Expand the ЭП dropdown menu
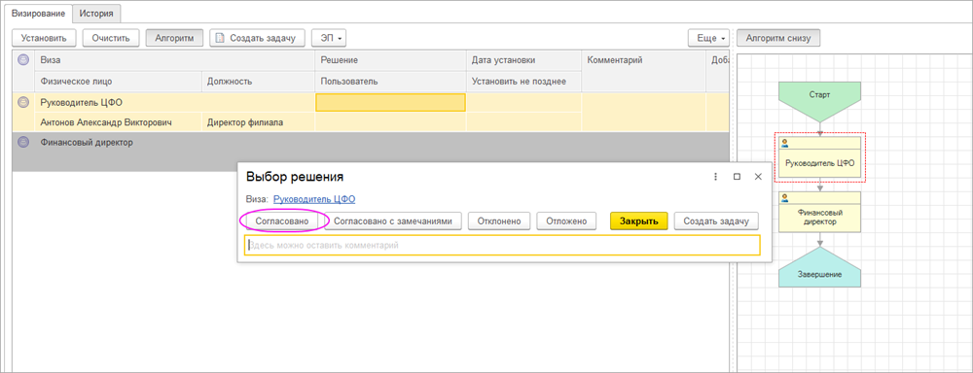This screenshot has width=973, height=373. (329, 39)
